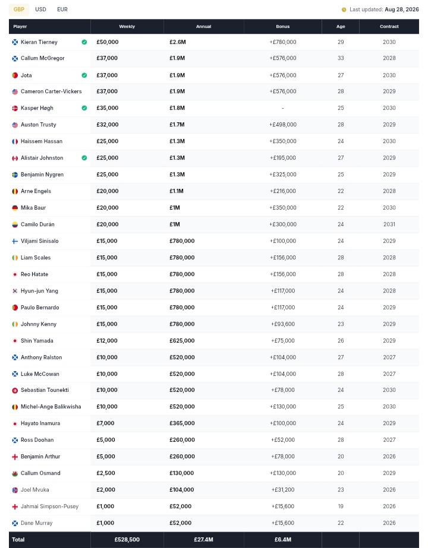Click the verified checkmark beside Kieran Tierney
This screenshot has height=548, width=428.
click(84, 42)
